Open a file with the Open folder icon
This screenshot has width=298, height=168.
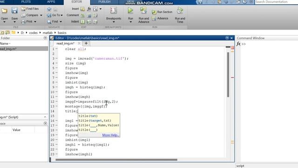[x=4, y=11]
